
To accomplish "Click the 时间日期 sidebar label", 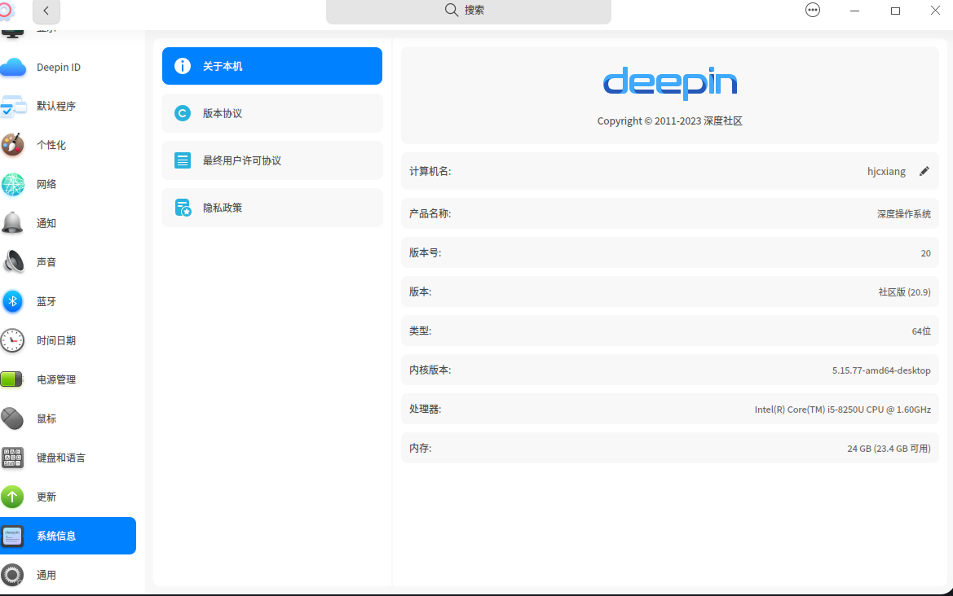I will [56, 340].
